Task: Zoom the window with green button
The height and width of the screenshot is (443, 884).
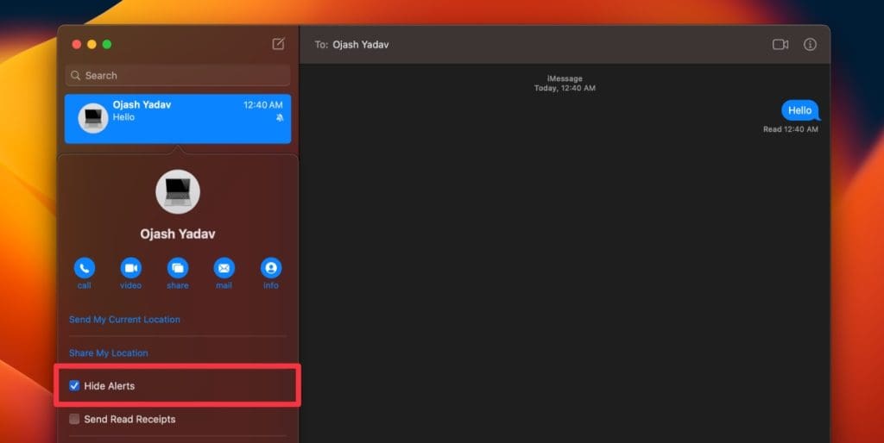Action: click(107, 45)
